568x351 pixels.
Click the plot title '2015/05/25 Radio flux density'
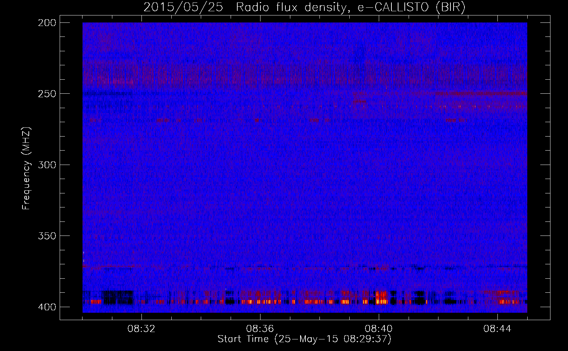(x=245, y=7)
